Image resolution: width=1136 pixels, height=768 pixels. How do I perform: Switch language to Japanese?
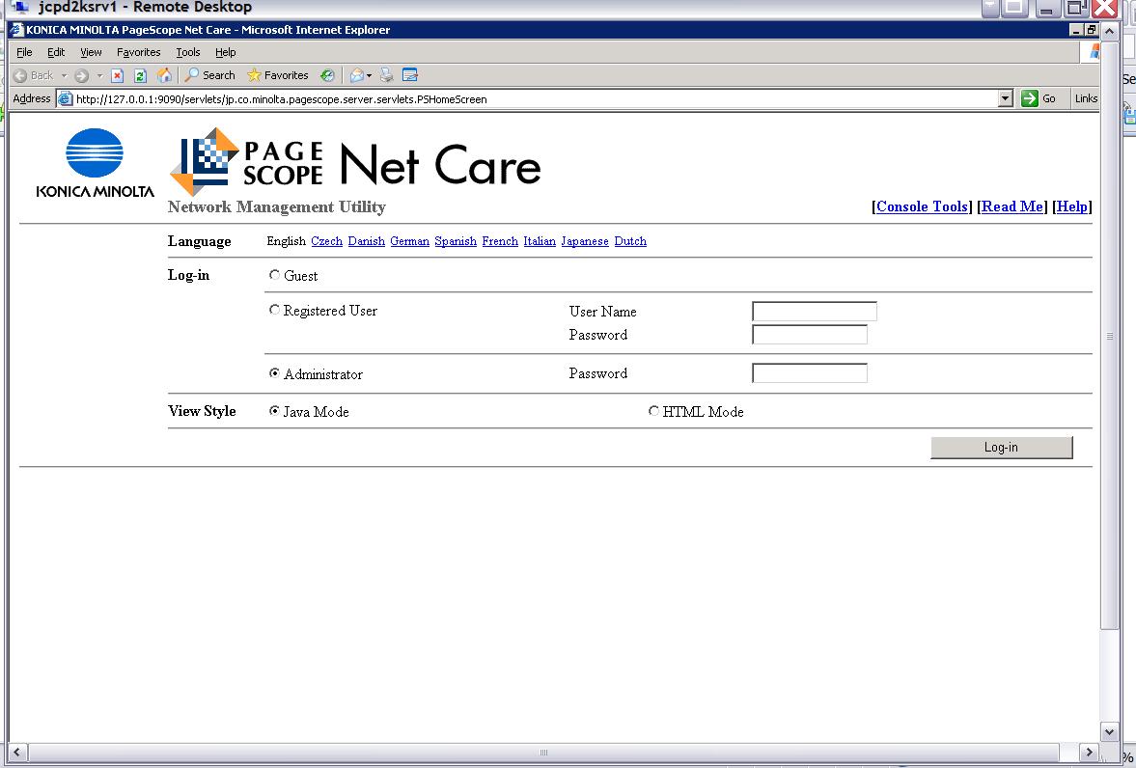coord(585,241)
